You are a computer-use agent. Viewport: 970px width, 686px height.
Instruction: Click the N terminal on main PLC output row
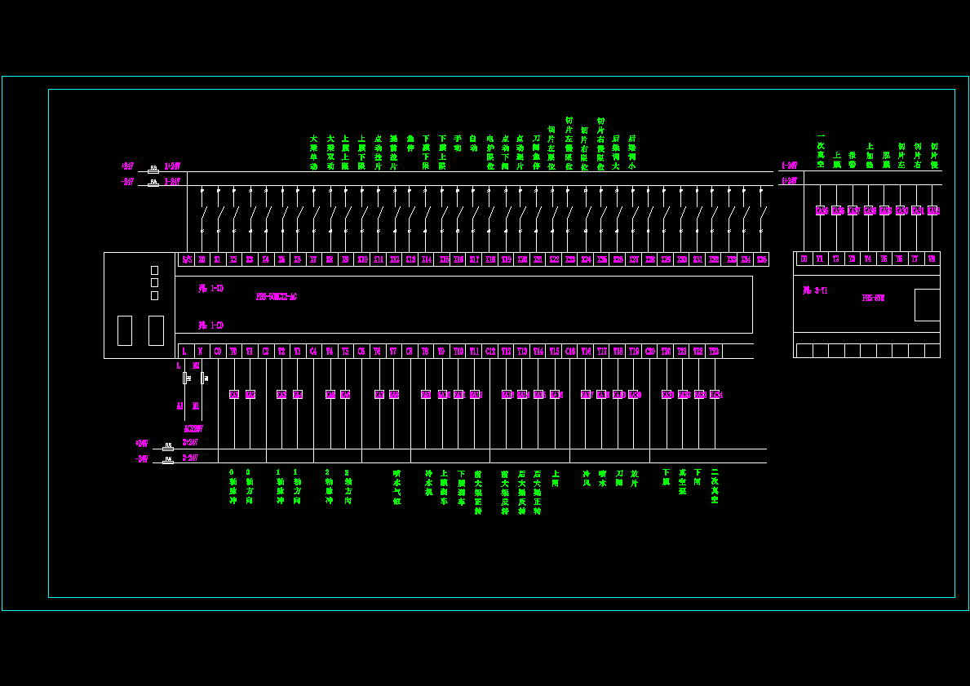tap(201, 352)
